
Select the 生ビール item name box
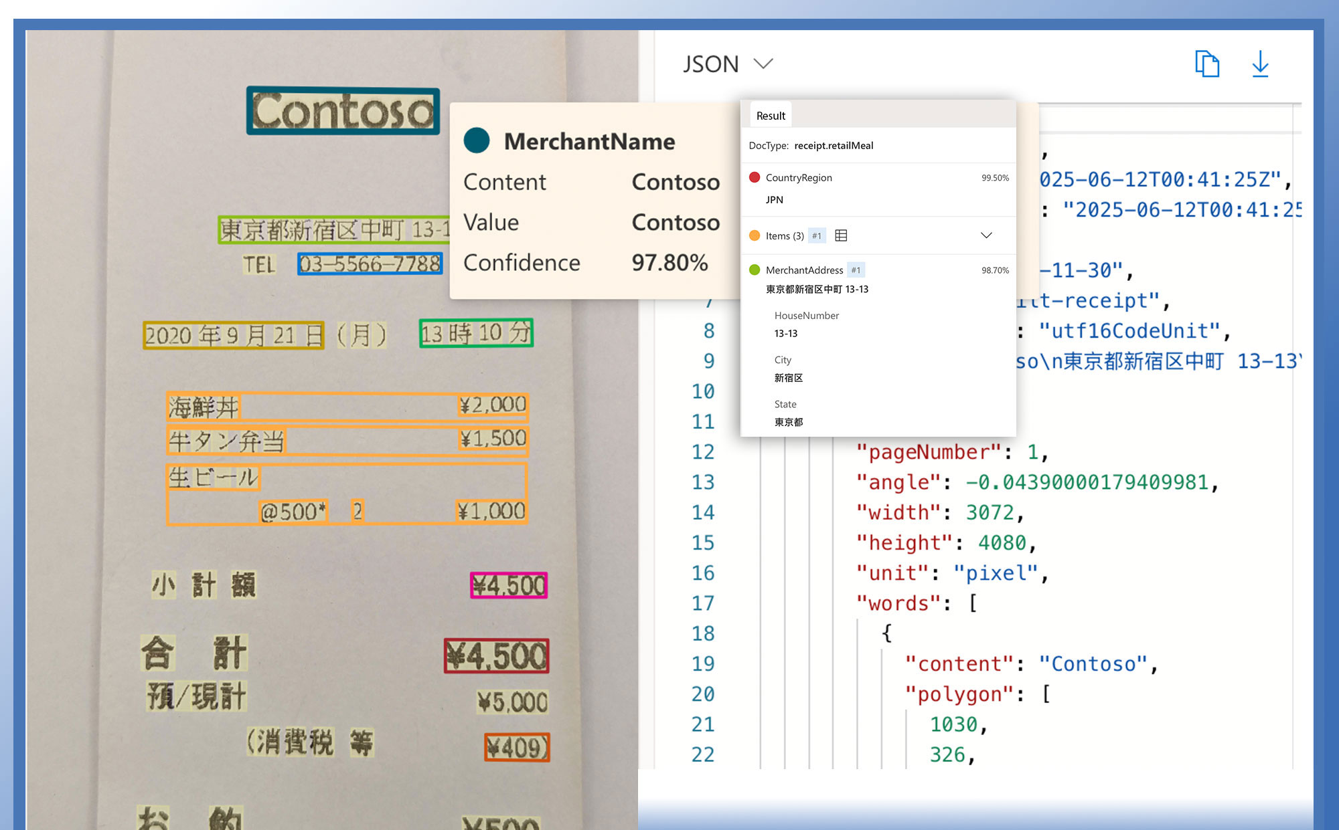[214, 478]
